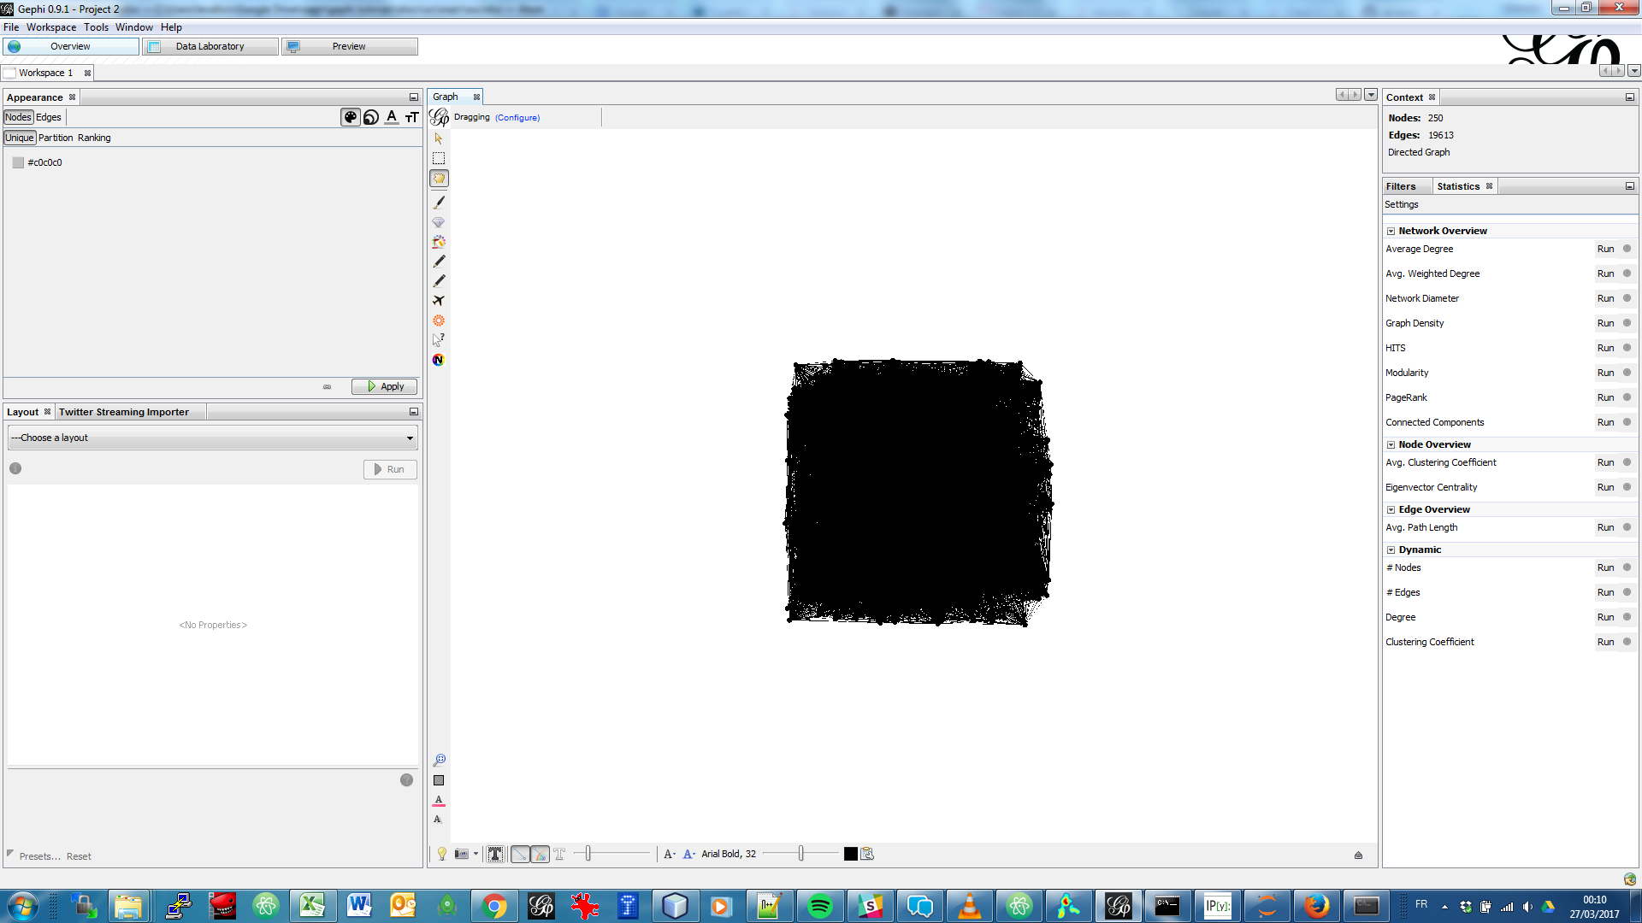Select the Partition appearance option

[x=54, y=137]
